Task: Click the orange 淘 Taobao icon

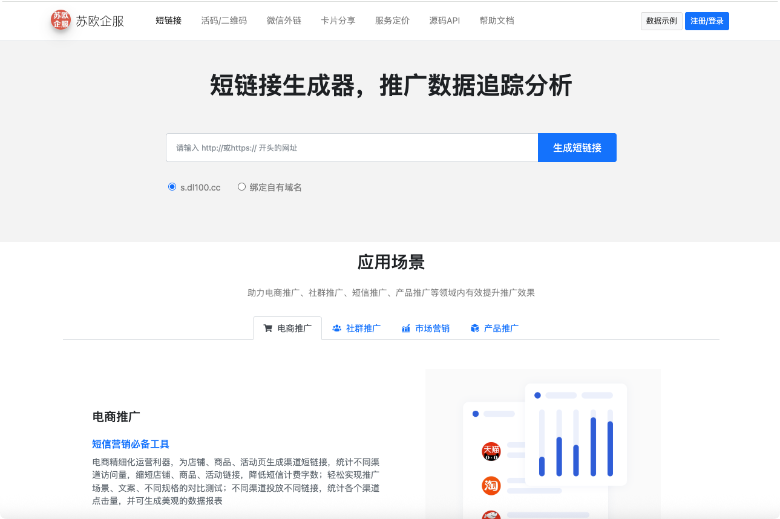Action: tap(491, 485)
